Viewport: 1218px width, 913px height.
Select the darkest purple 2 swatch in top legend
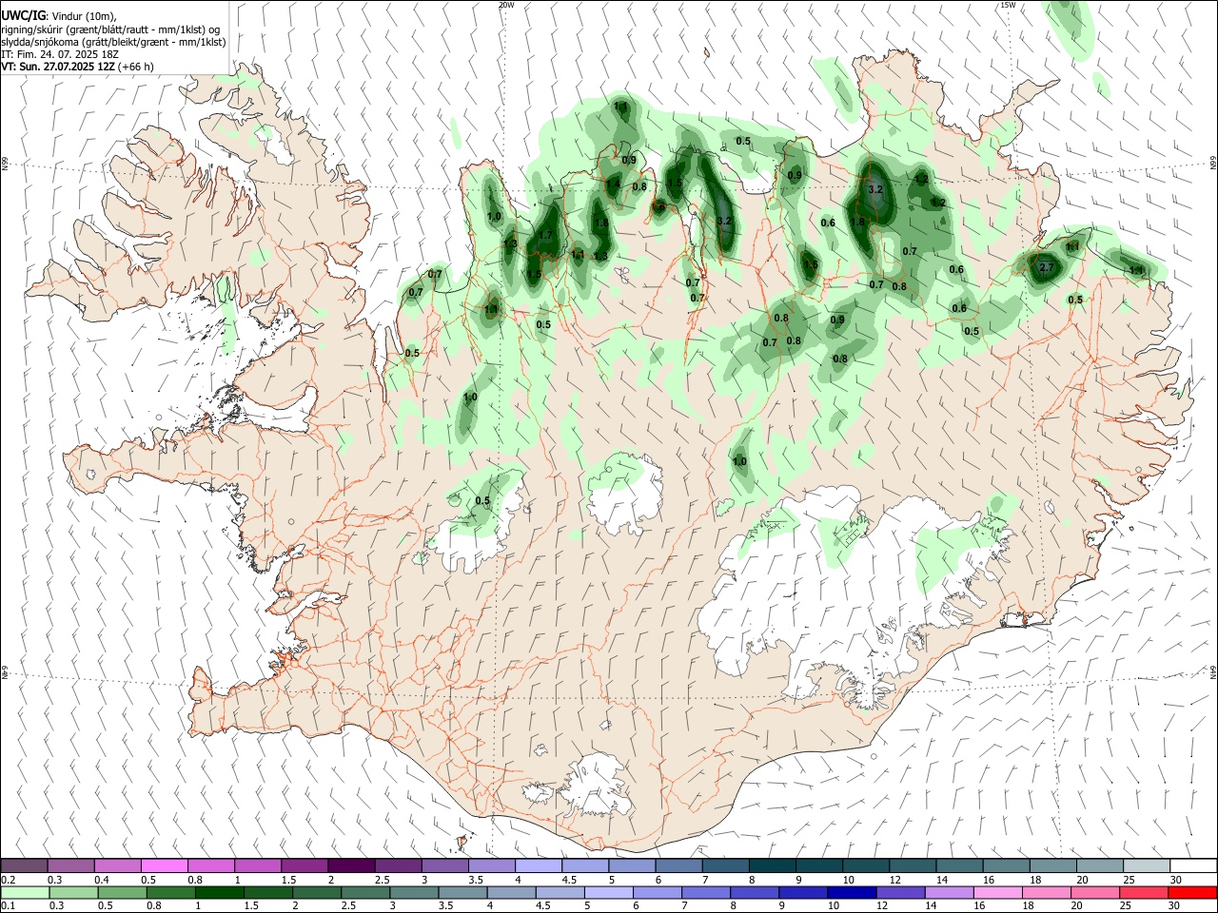point(351,866)
